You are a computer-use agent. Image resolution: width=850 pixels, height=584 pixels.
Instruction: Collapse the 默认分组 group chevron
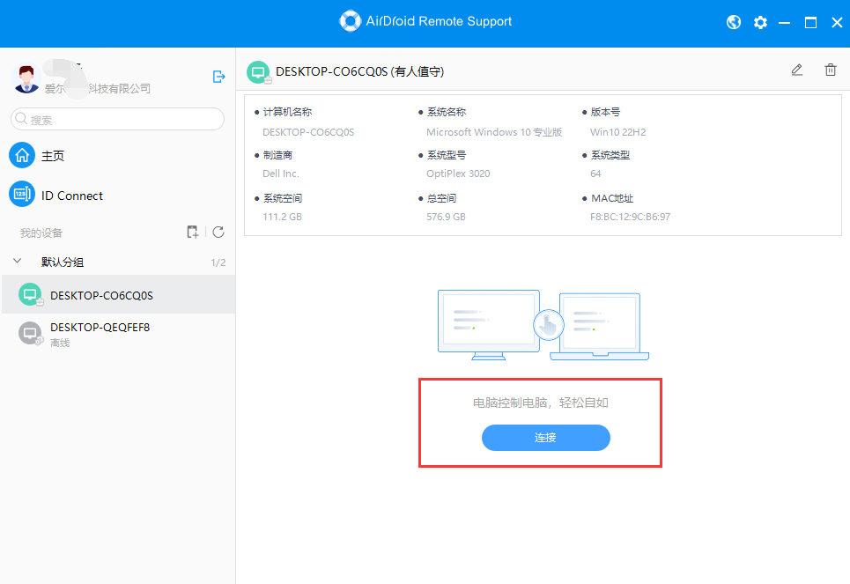18,261
